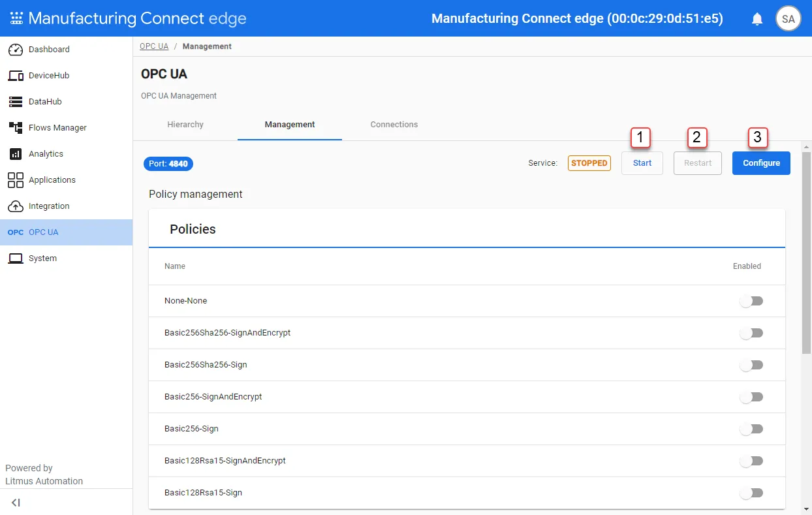Click the Applications grid icon
812x515 pixels.
click(16, 180)
